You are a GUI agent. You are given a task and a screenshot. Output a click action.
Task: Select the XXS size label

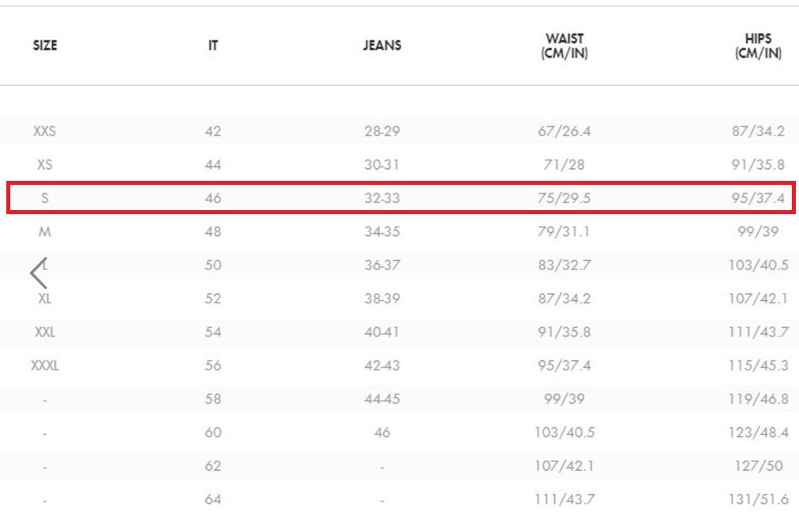[x=45, y=131]
